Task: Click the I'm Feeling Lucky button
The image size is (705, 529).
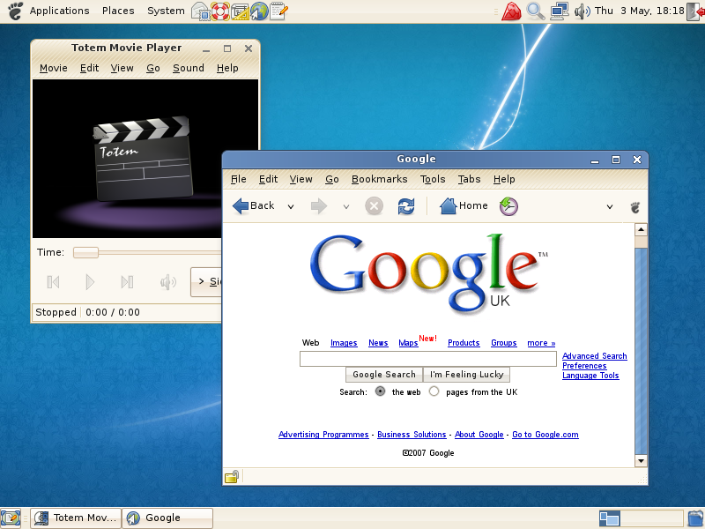Action: 466,374
